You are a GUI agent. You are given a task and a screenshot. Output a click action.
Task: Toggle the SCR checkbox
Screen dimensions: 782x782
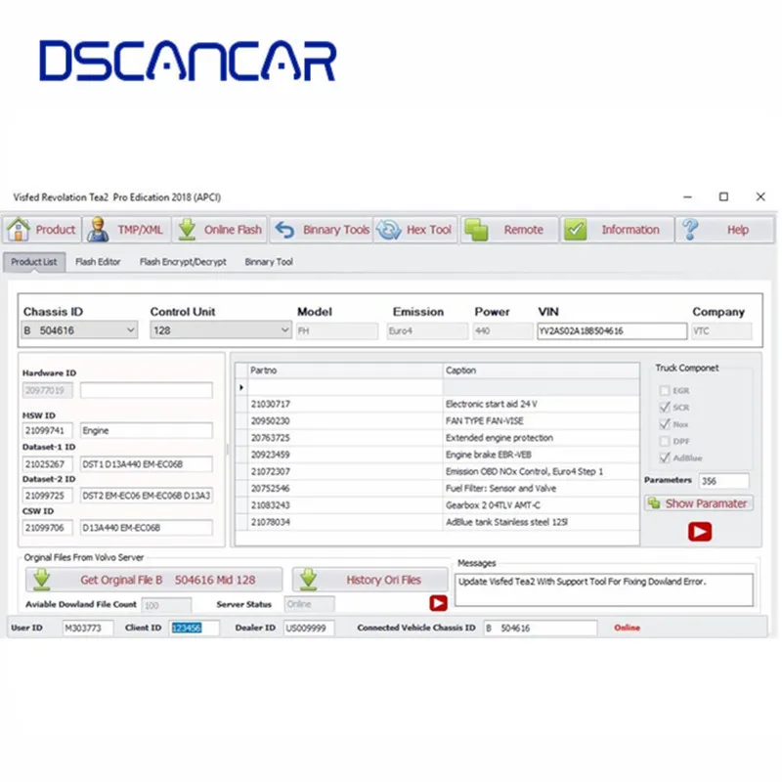(x=665, y=408)
